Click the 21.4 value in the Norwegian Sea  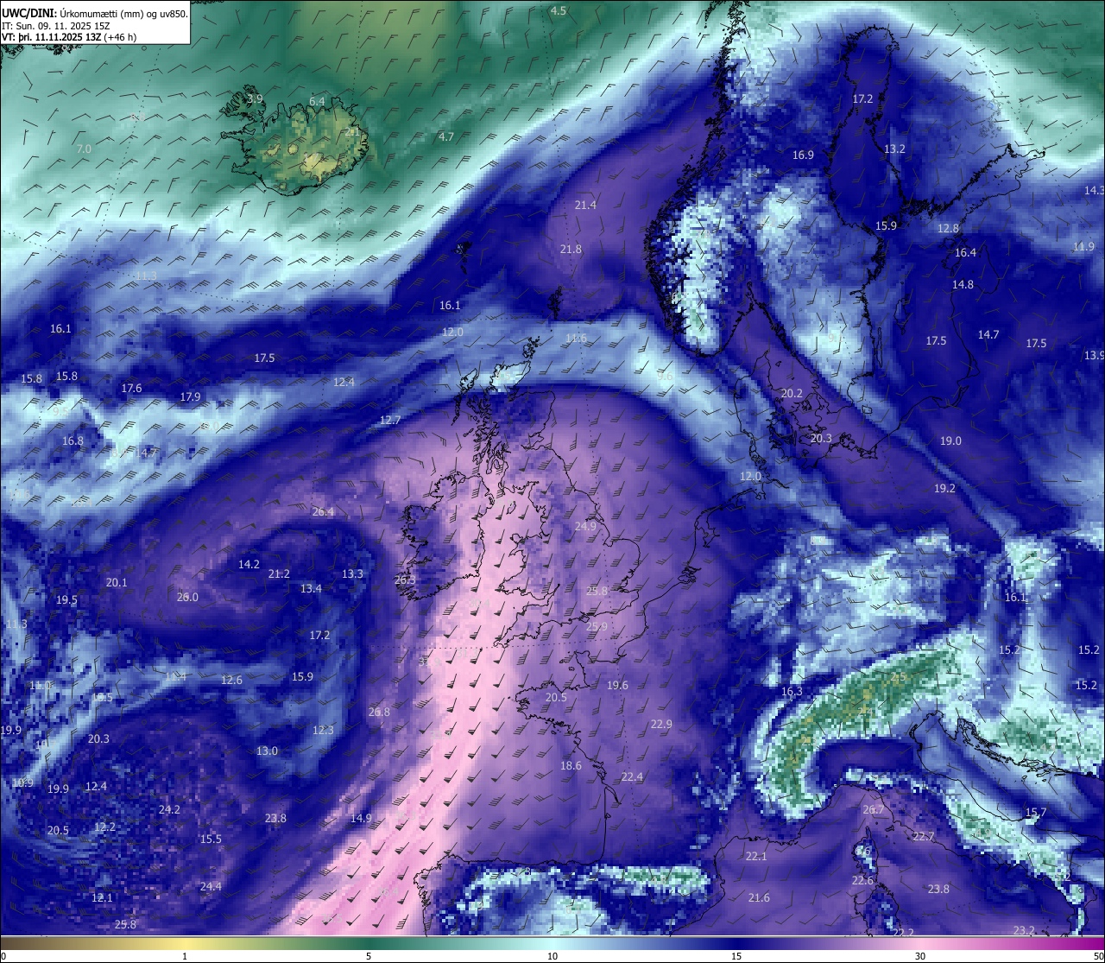pos(585,205)
